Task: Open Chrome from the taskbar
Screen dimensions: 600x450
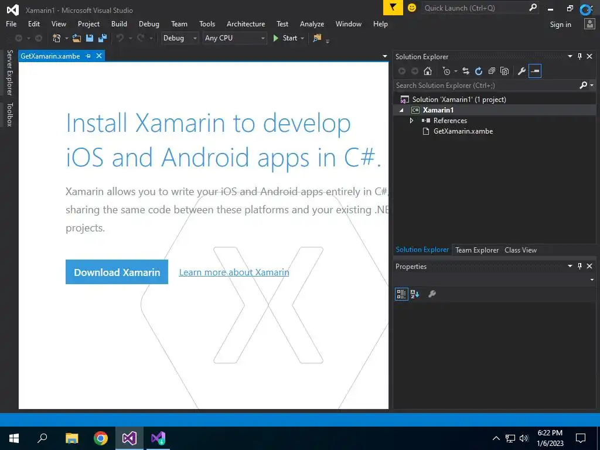Action: pos(101,438)
